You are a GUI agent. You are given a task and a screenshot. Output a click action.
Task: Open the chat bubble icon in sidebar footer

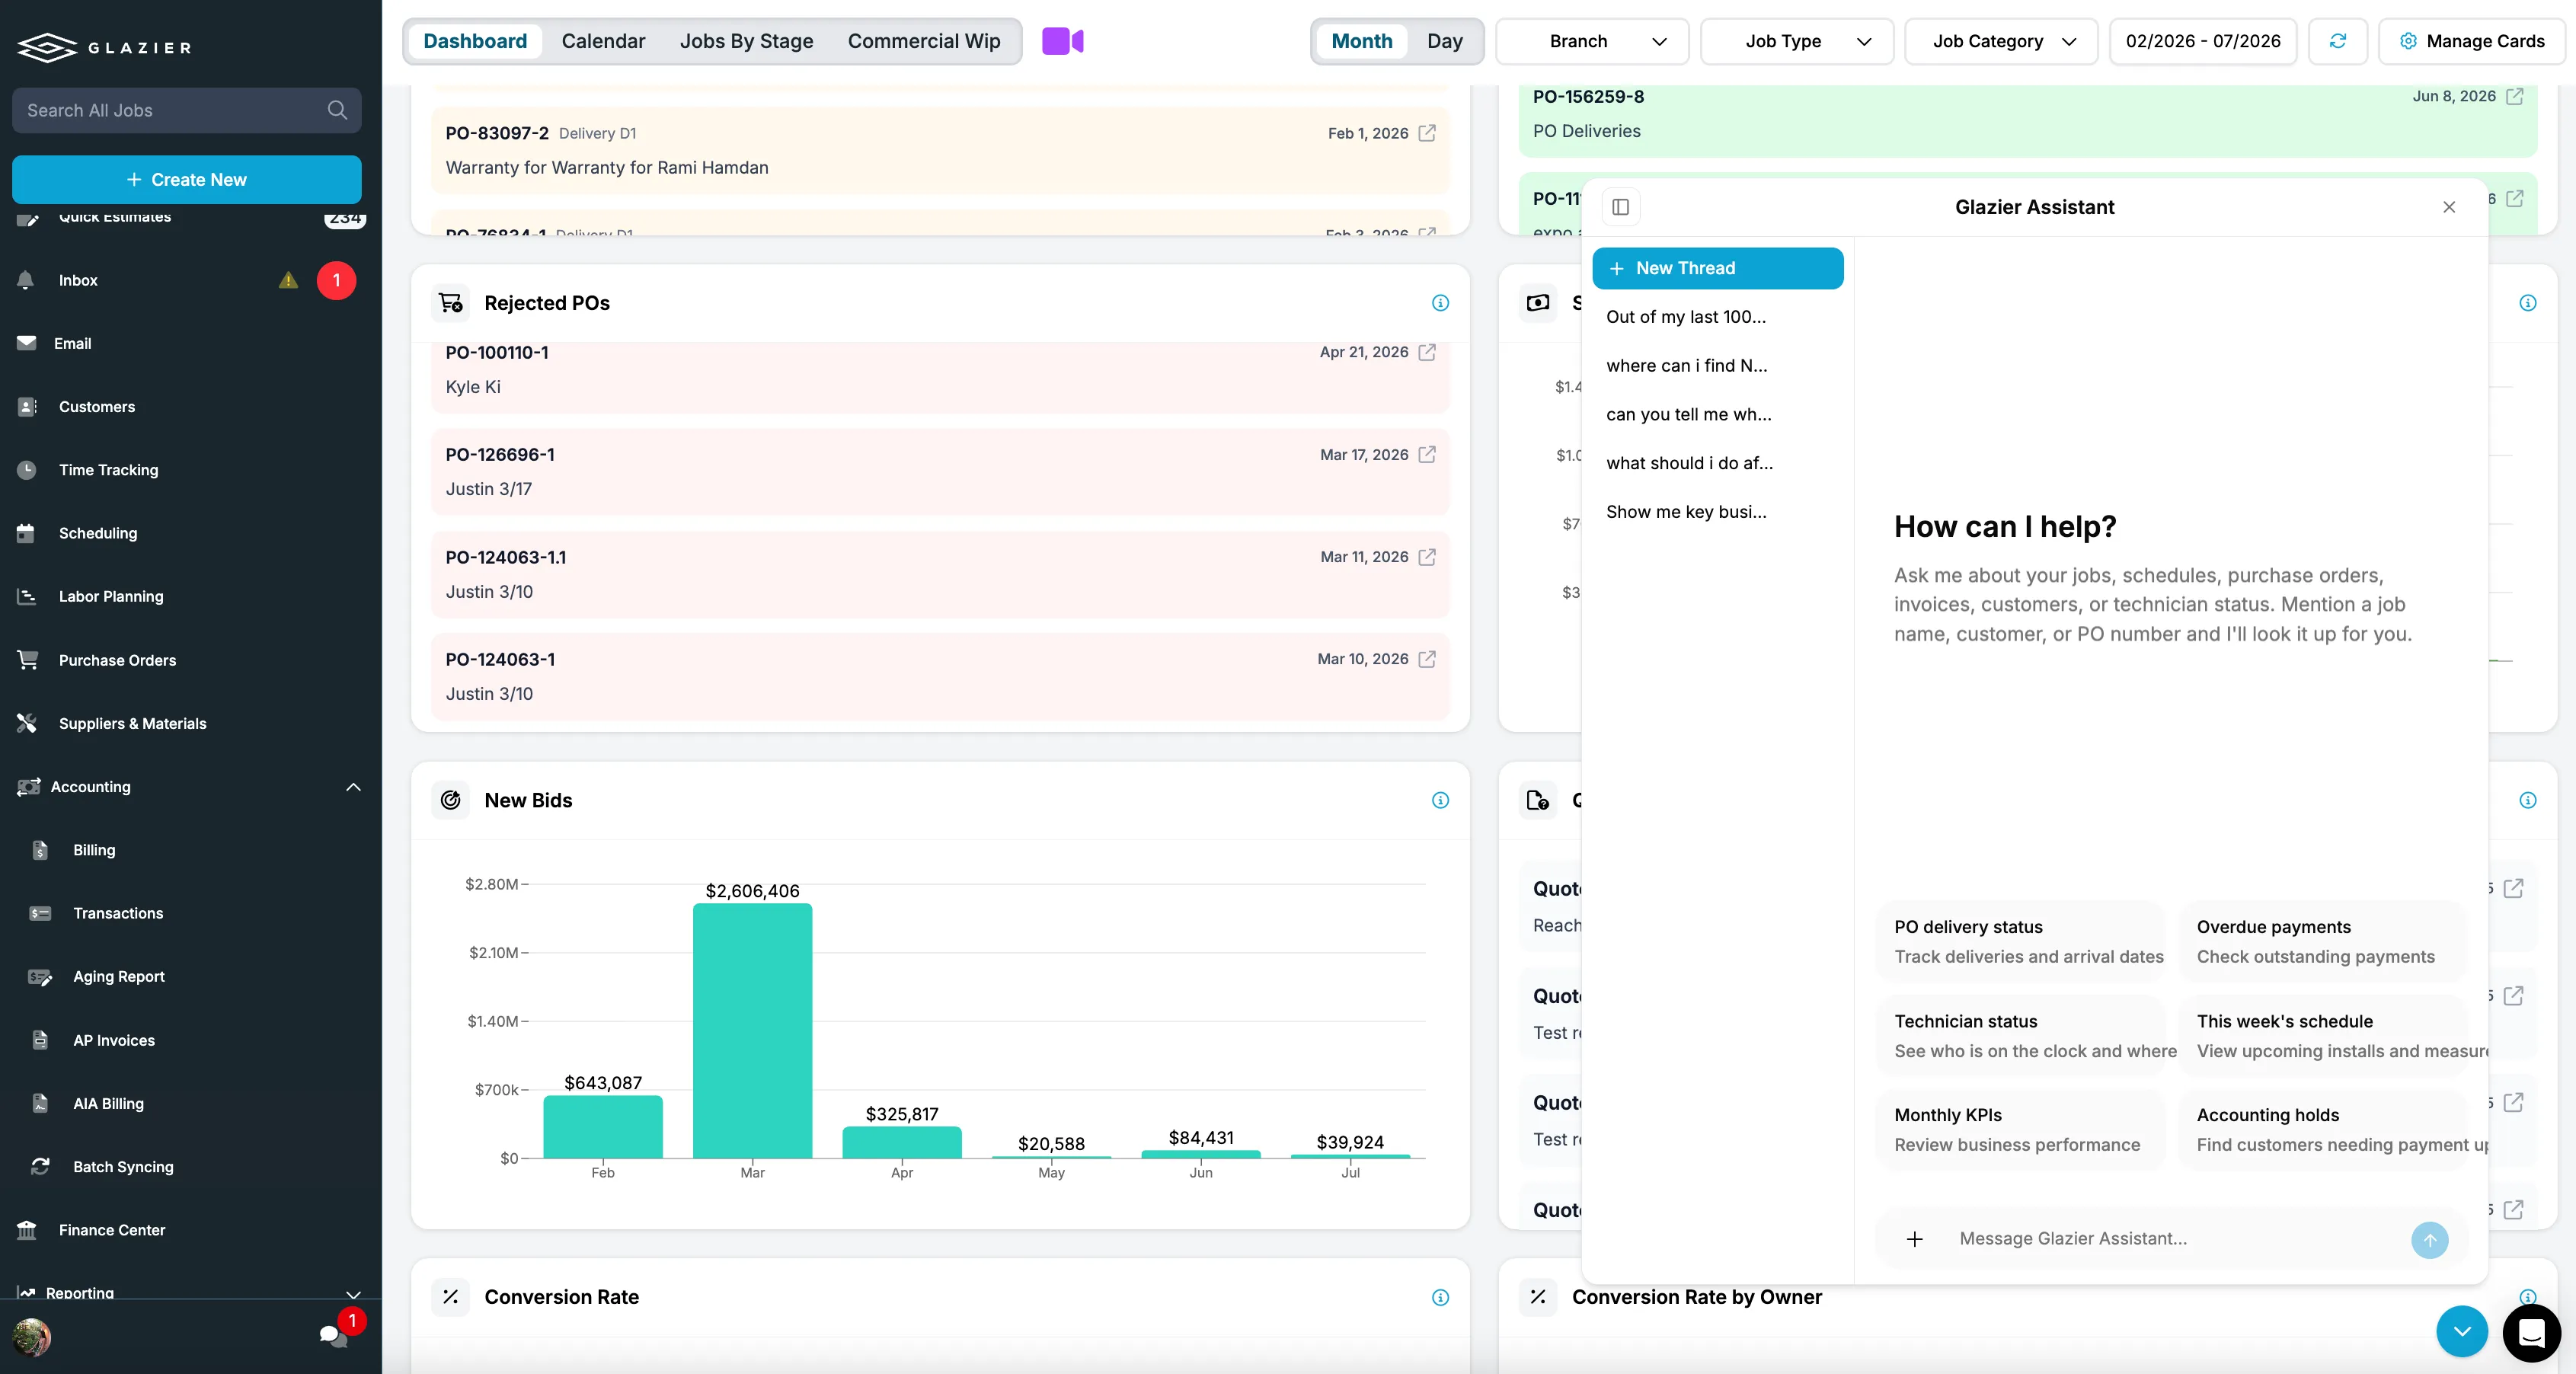click(x=333, y=1335)
